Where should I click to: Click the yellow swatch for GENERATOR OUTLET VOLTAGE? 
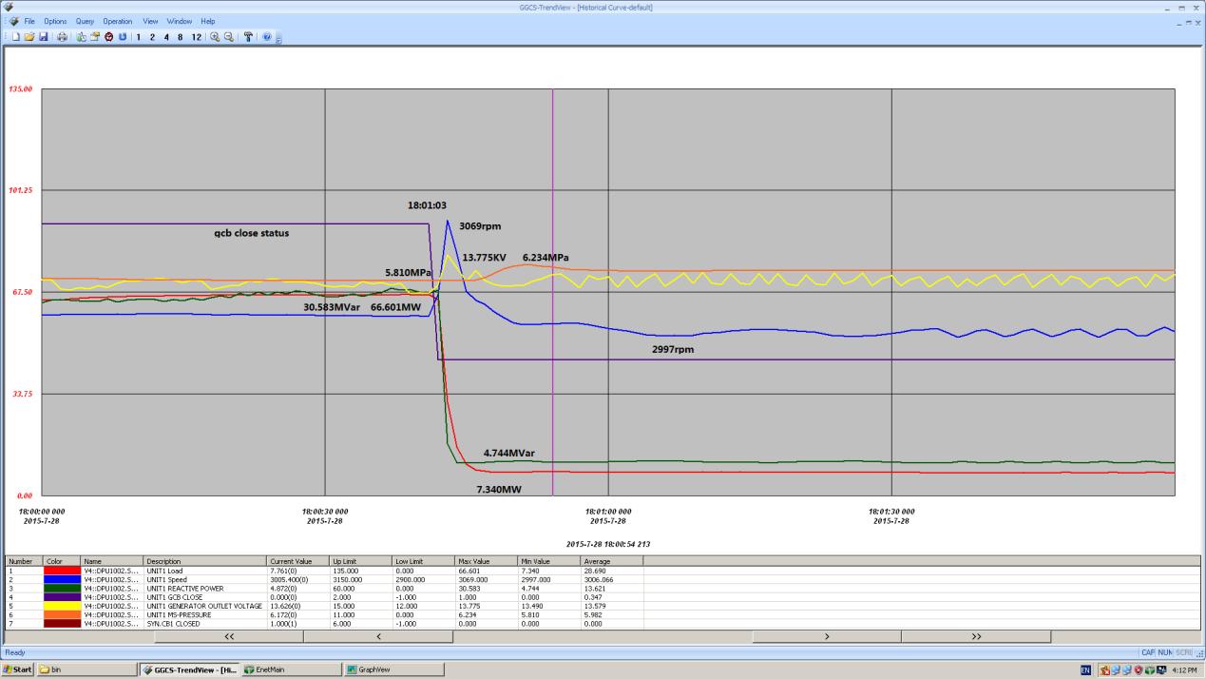(62, 604)
